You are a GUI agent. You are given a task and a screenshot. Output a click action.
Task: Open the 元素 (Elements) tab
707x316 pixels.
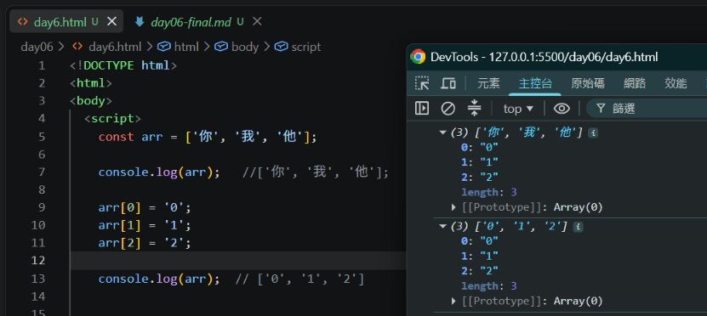(x=488, y=83)
